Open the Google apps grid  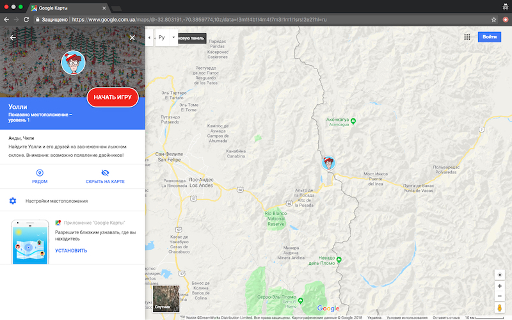(467, 37)
